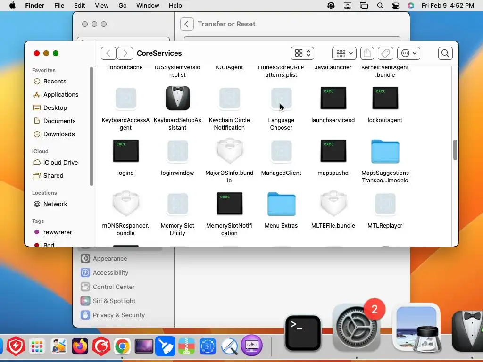Screen dimensions: 483x362
Task: Click the Edit Tags toolbar button
Action: (x=386, y=53)
